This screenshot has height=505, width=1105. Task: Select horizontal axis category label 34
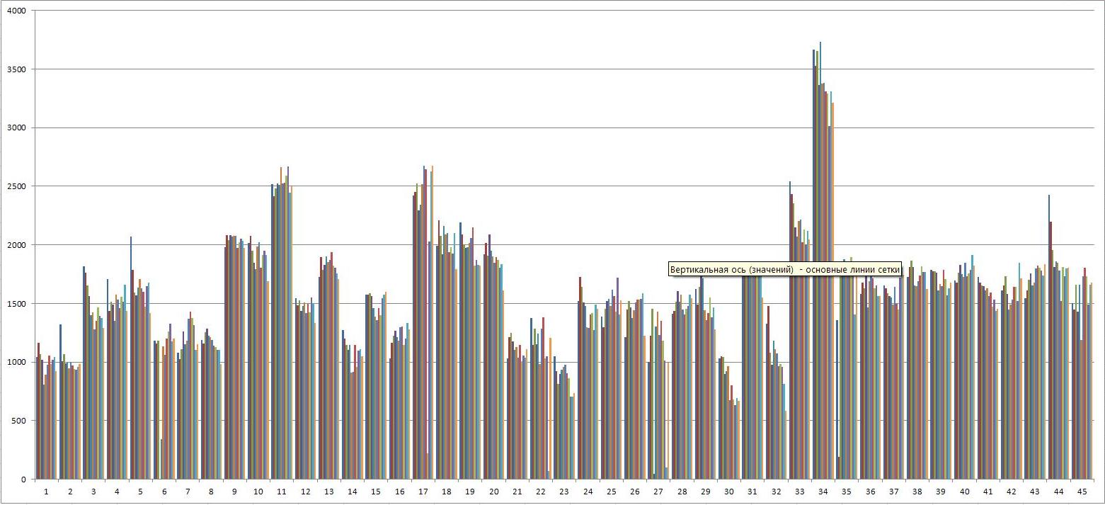coord(823,492)
